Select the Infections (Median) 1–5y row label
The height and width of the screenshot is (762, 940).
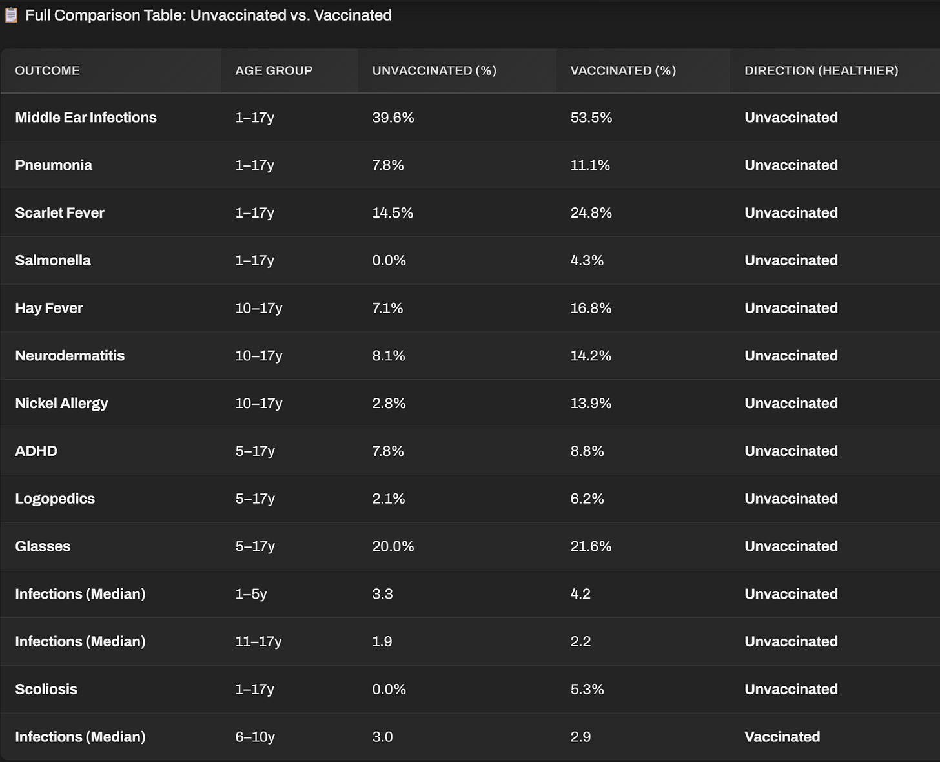tap(80, 594)
